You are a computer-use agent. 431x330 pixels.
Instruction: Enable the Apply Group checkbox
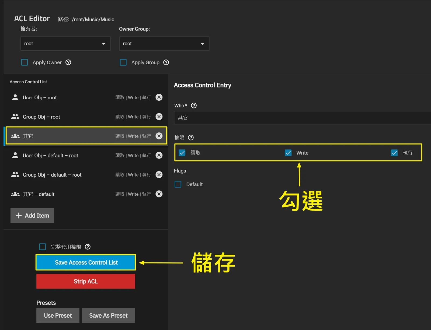(123, 62)
